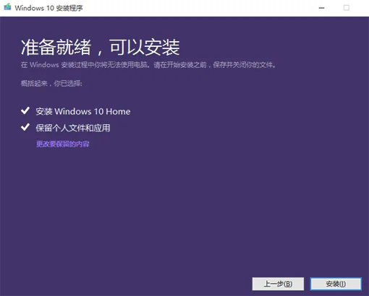Click checkmark beside 安装 Windows 10 Home

pyautogui.click(x=25, y=110)
